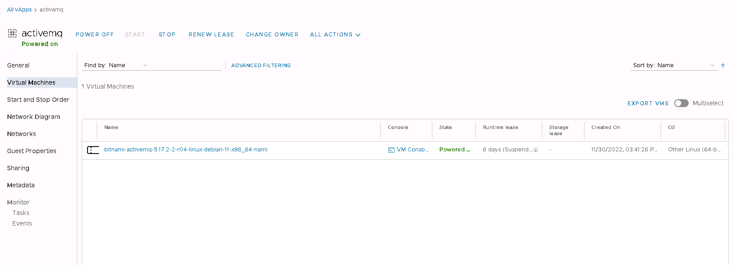Expand the All Actions menu

pyautogui.click(x=335, y=35)
